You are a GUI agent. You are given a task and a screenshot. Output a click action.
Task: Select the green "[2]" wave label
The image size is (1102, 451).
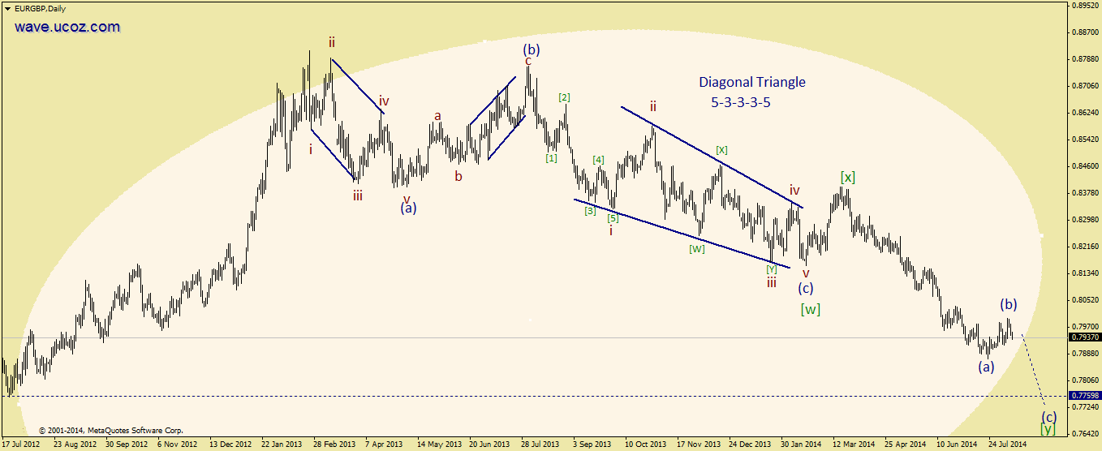tap(564, 97)
